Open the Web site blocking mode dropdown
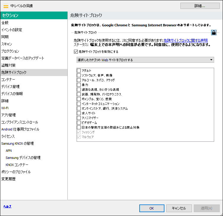Screen dimensions: 223x216 (x=145, y=60)
